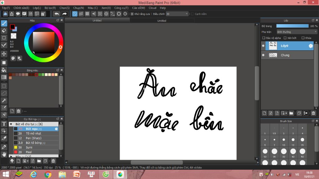Image resolution: width=319 pixels, height=179 pixels.
Task: Select the Hand pan tool
Action: pyautogui.click(x=4, y=154)
